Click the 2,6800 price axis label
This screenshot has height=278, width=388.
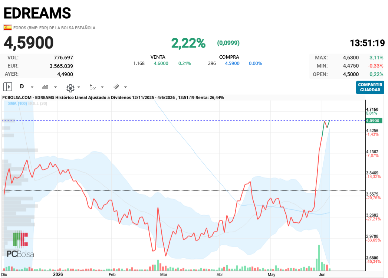pos(372,258)
